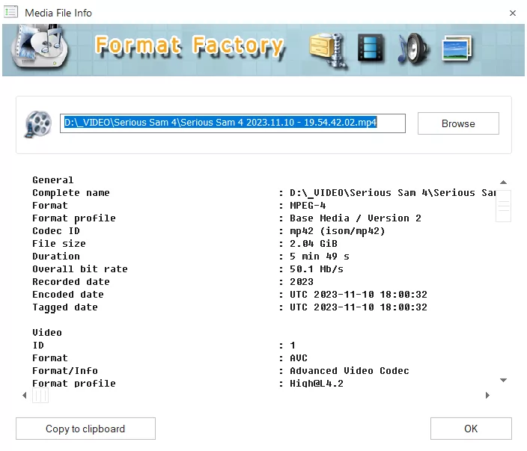
Task: Click the Format Factory logo icon
Action: 39,46
